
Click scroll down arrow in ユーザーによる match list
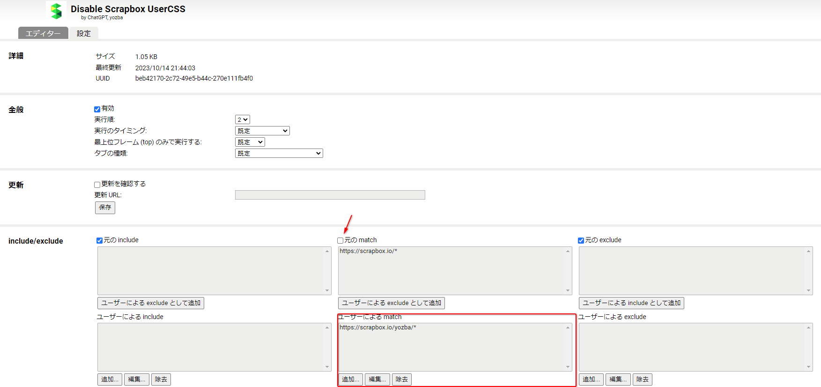click(568, 367)
